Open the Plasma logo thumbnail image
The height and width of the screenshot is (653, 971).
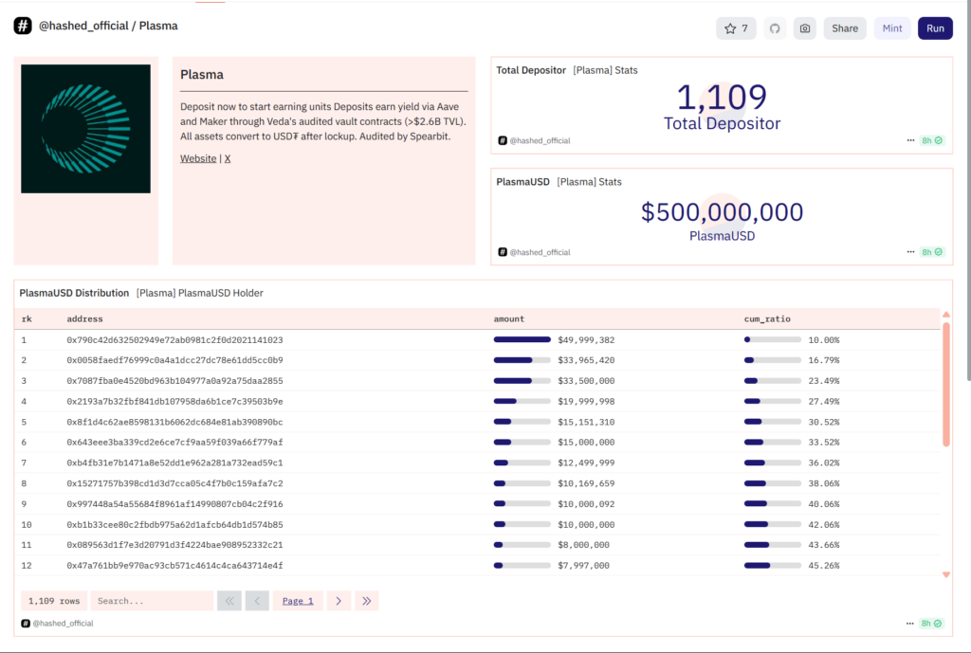coord(85,129)
